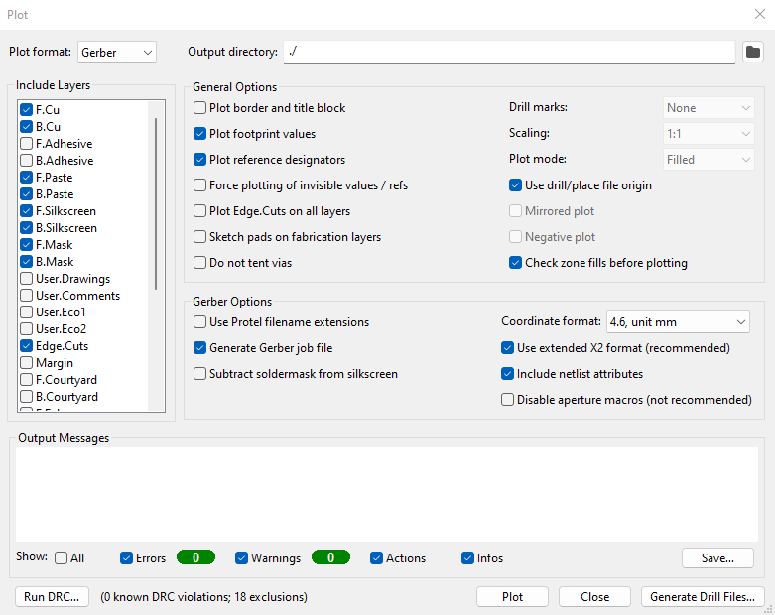Browse for output directory folder icon

click(753, 52)
